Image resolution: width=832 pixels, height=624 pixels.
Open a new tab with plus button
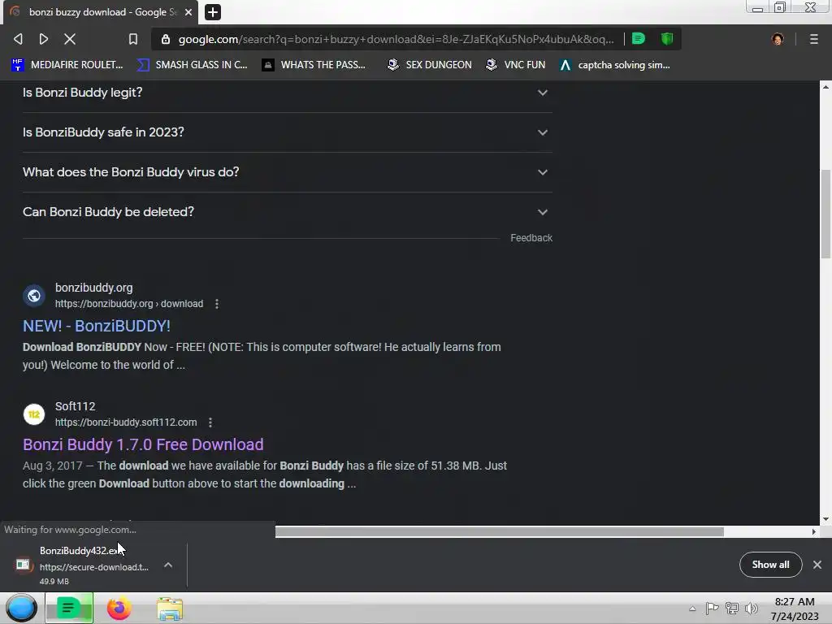[x=212, y=11]
